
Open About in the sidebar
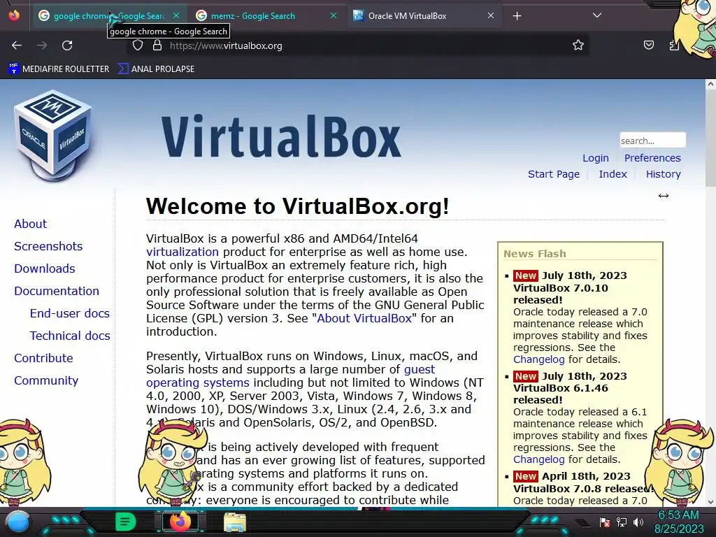point(30,224)
